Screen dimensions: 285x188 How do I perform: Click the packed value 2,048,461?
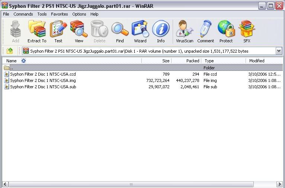point(190,87)
